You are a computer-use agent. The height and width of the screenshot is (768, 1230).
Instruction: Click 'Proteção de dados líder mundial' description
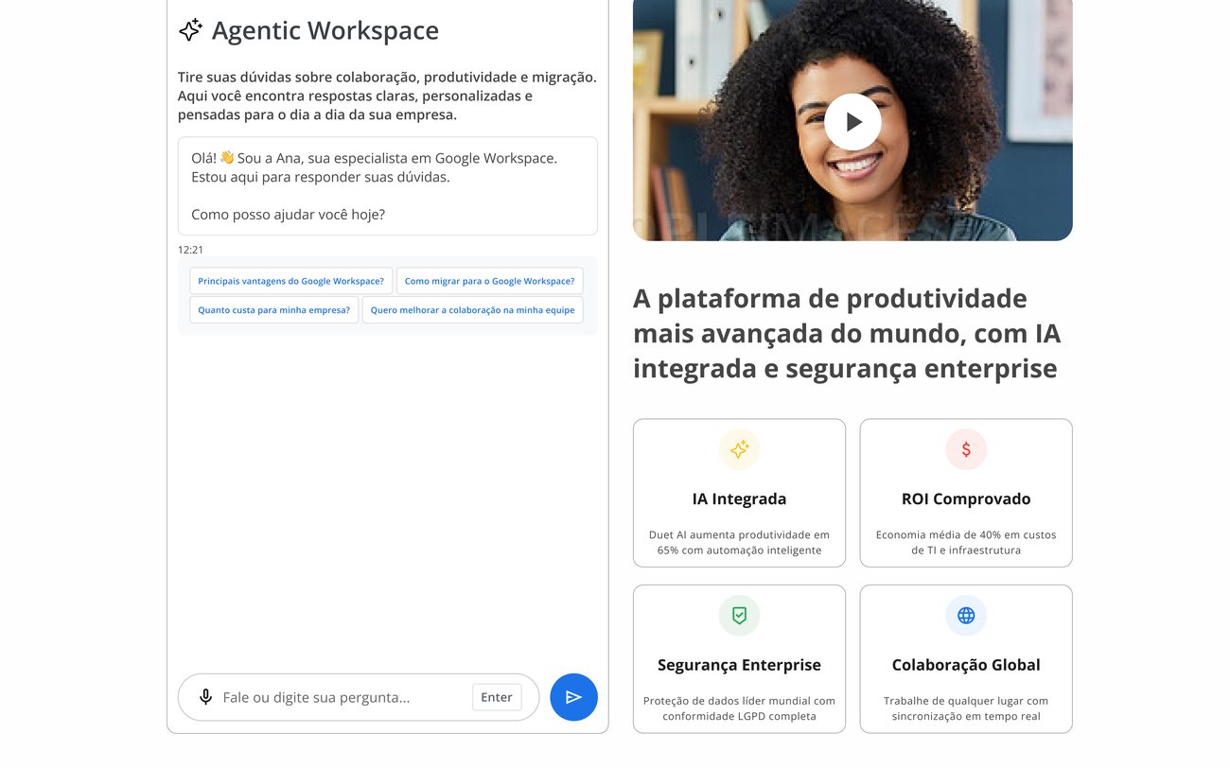739,708
